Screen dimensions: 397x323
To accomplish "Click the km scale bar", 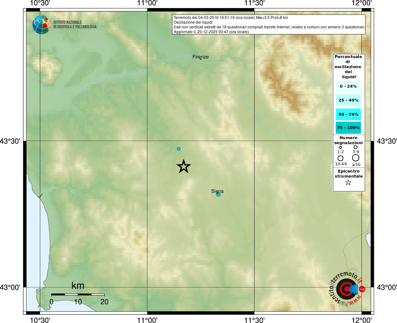I will (x=78, y=295).
